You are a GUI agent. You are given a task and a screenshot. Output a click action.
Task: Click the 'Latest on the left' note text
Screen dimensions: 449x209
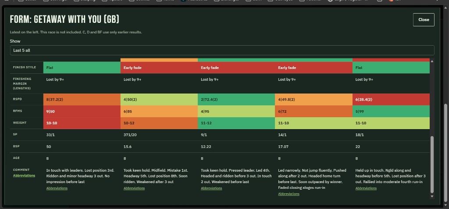pos(76,32)
